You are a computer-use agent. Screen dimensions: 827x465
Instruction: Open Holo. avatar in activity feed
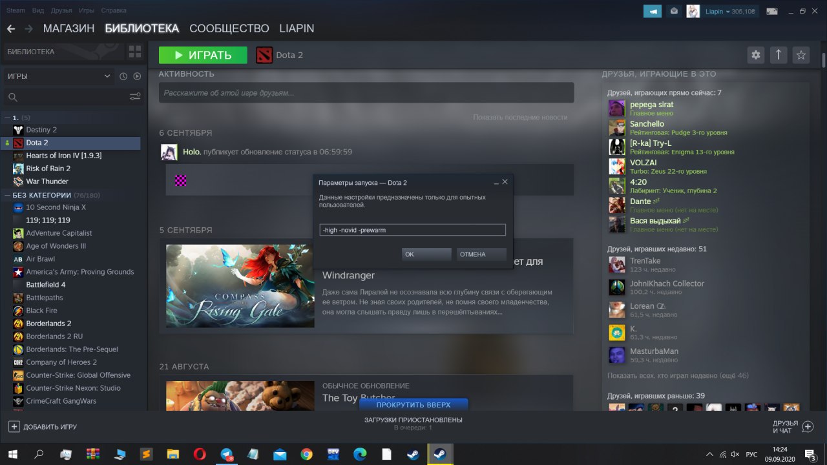[169, 152]
